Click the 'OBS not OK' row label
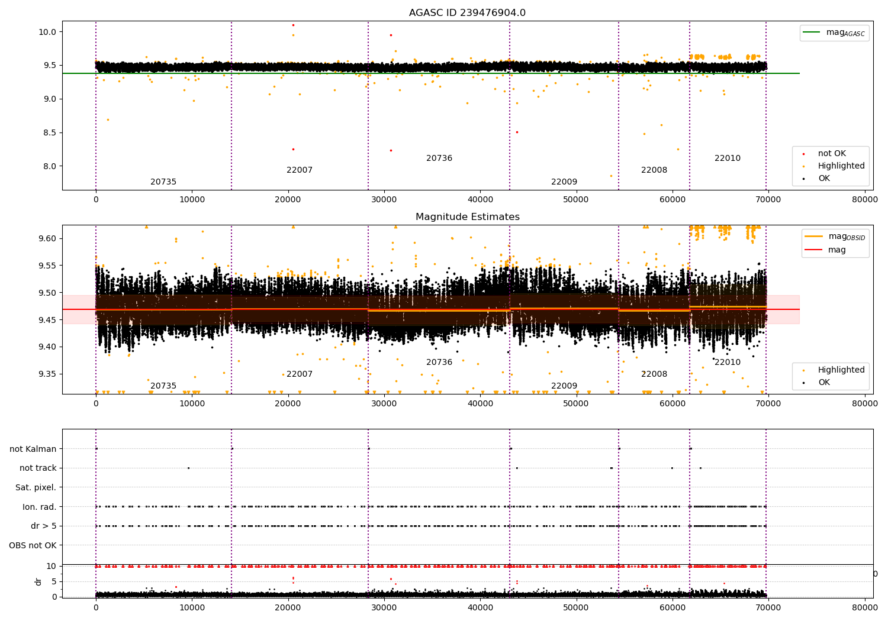The image size is (888, 621). click(33, 545)
